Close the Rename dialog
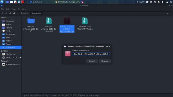Screen dimensions: 173x97 point(110,46)
